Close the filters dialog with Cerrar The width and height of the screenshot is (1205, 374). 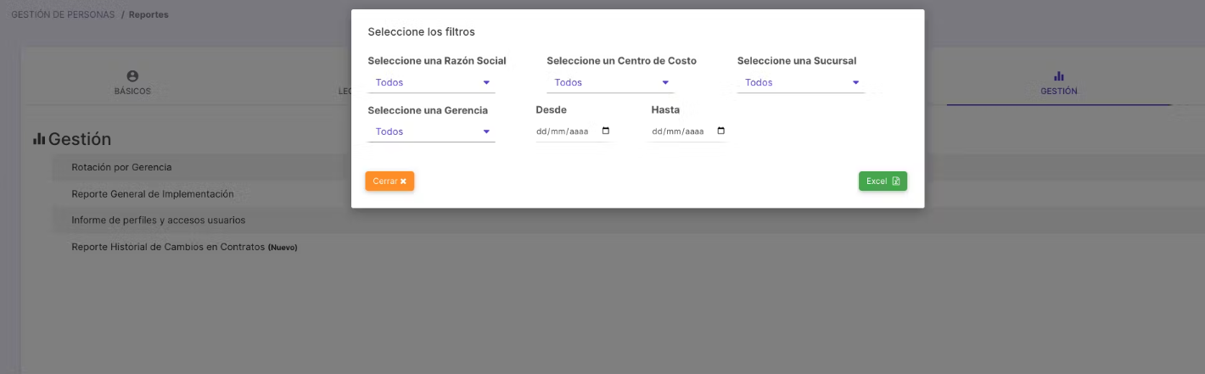click(x=390, y=181)
